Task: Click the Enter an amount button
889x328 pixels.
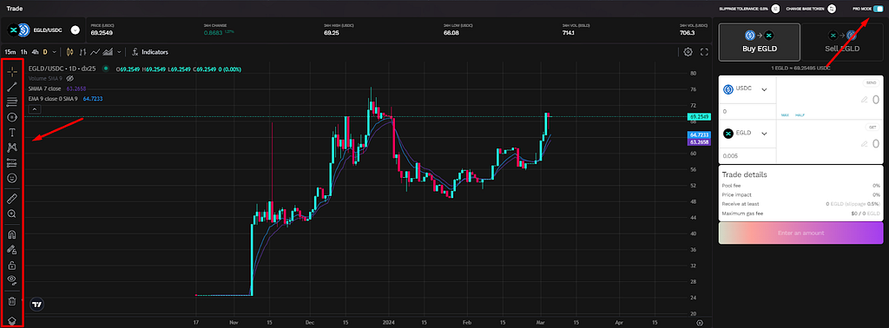Action: pyautogui.click(x=800, y=233)
